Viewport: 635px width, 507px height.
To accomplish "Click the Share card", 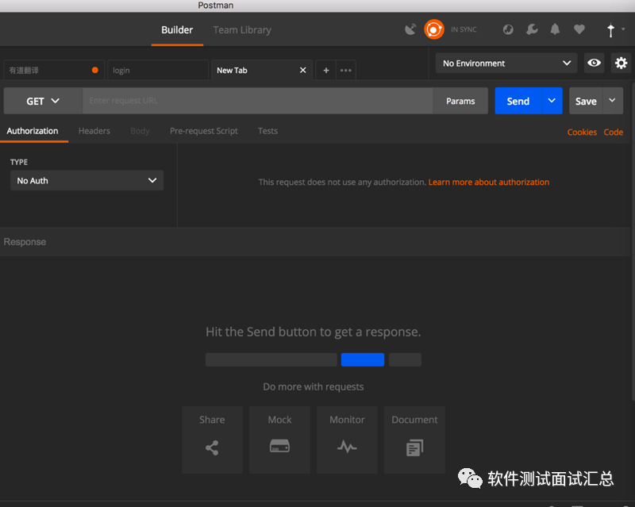I will pos(212,440).
